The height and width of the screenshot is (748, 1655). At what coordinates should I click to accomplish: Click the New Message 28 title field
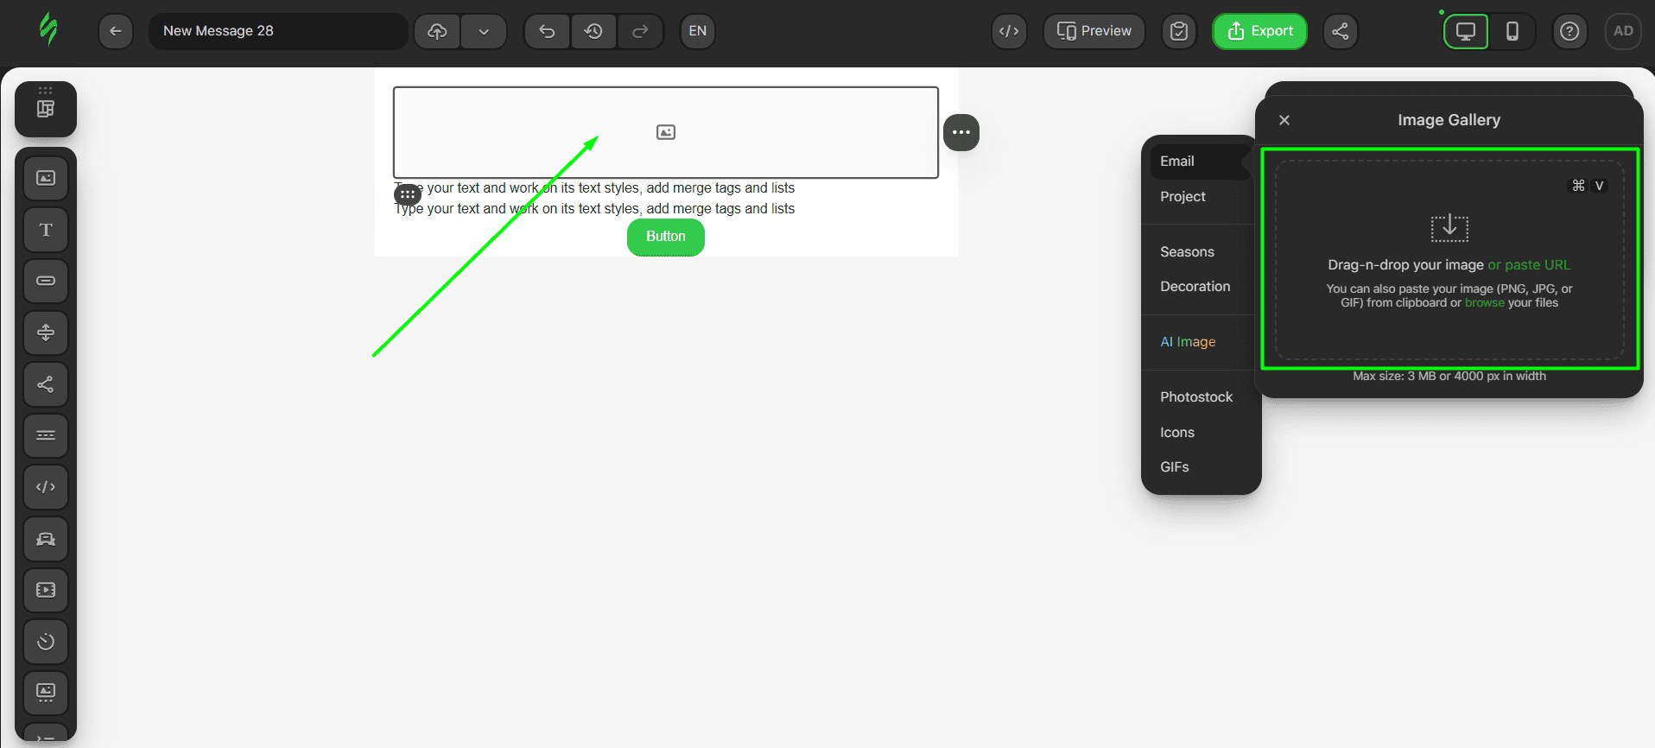(276, 31)
